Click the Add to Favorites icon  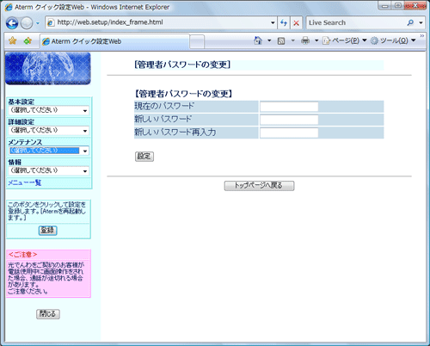coord(28,41)
